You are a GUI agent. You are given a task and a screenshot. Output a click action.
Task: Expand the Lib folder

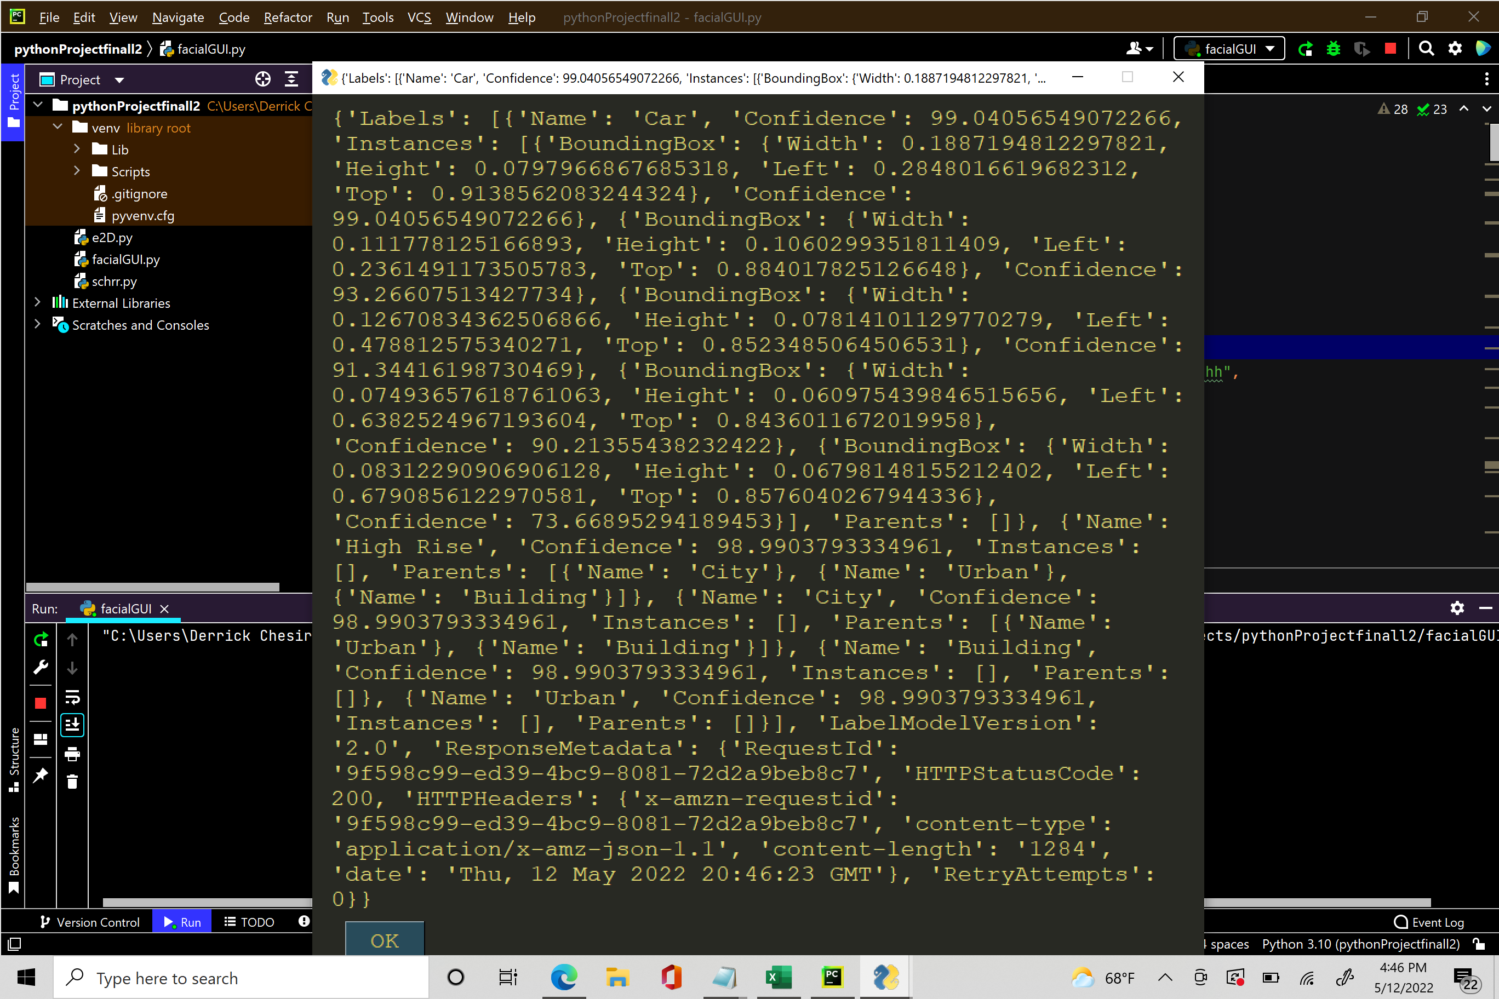(77, 149)
